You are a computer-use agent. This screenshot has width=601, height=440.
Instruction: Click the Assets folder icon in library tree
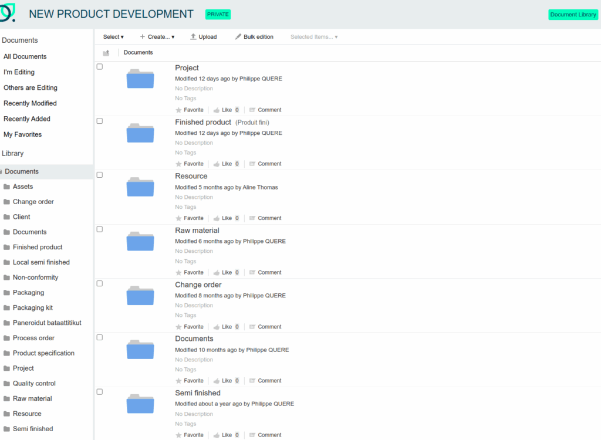(7, 187)
